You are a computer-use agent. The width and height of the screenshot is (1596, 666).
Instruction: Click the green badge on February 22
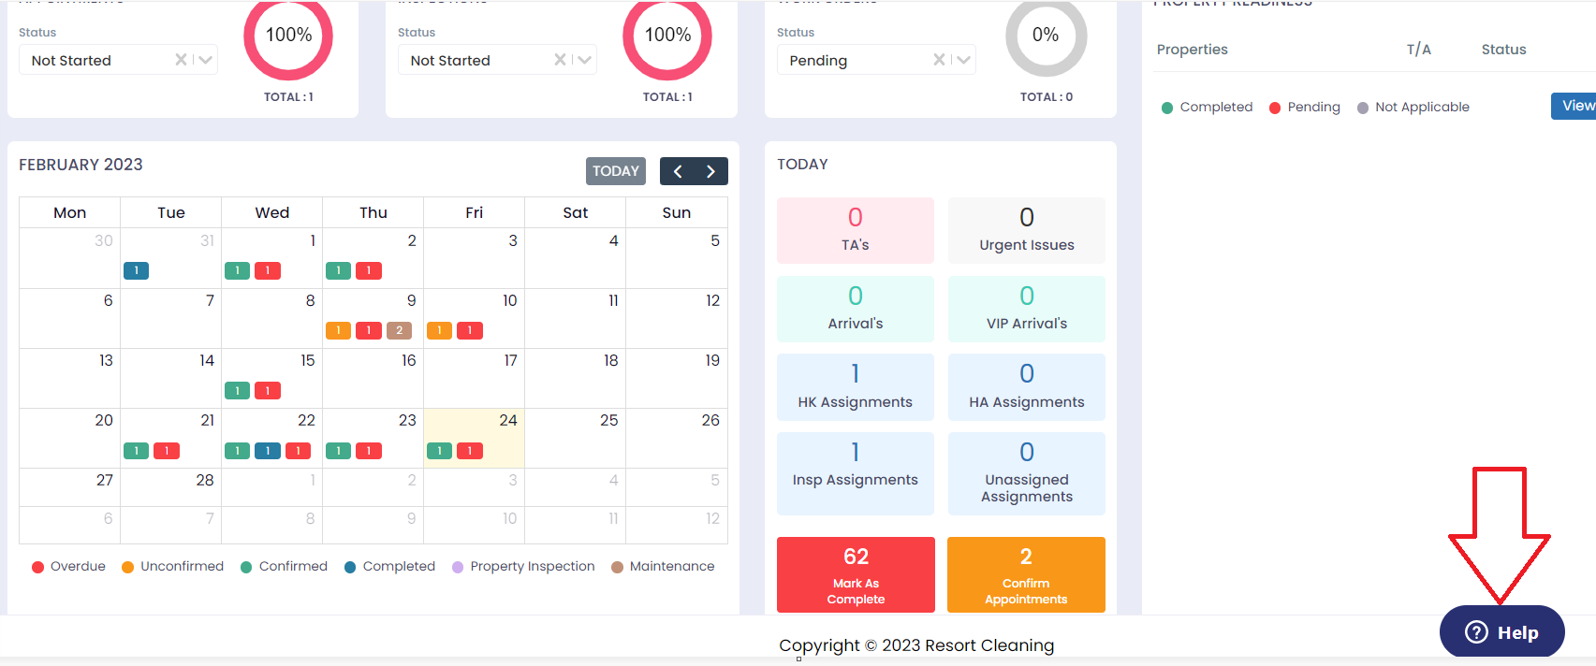click(x=237, y=451)
